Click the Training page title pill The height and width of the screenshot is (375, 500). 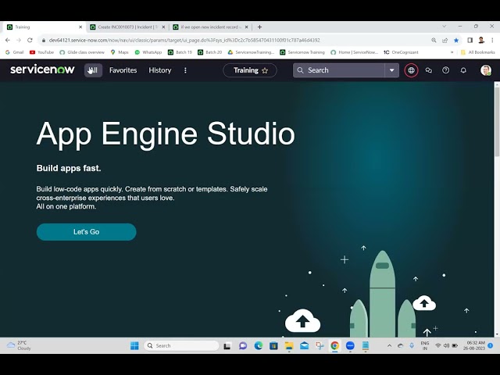tap(250, 70)
